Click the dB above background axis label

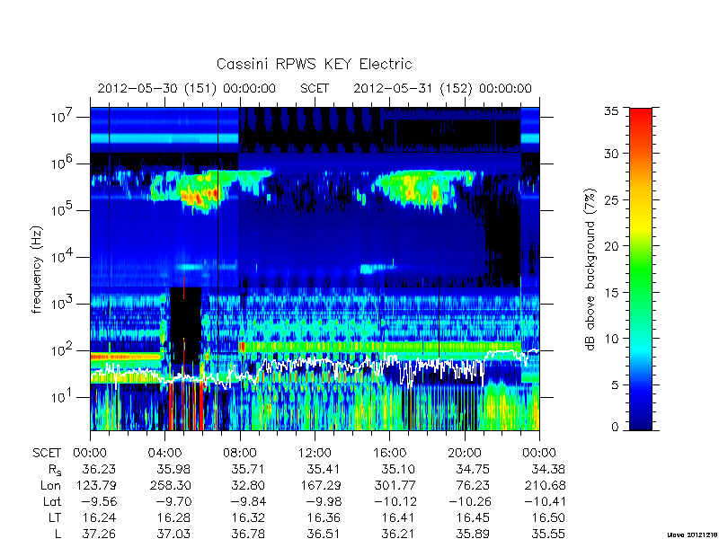coord(590,269)
